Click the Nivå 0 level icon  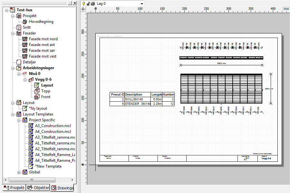pos(25,74)
